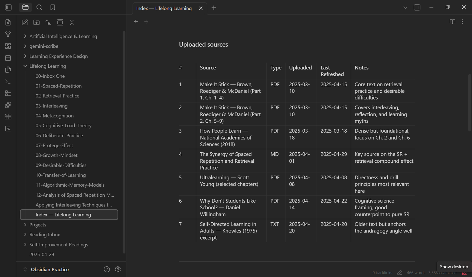Open the Search tab in sidebar
The height and width of the screenshot is (277, 472).
[39, 7]
